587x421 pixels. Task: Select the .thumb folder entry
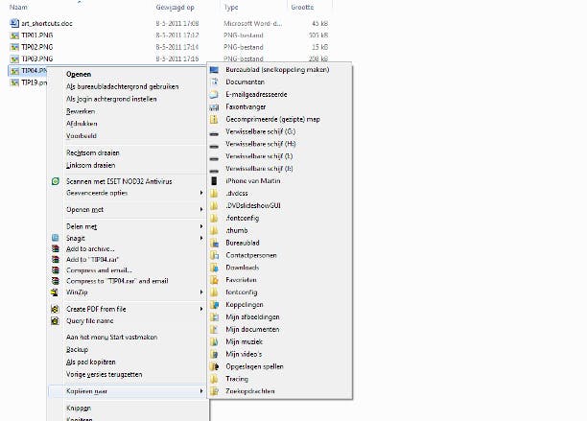pos(237,230)
